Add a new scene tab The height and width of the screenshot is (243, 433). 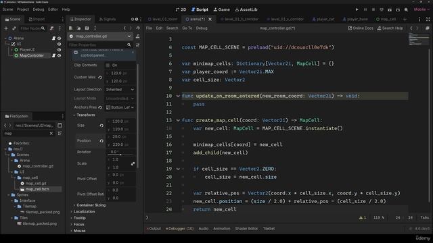(x=405, y=20)
